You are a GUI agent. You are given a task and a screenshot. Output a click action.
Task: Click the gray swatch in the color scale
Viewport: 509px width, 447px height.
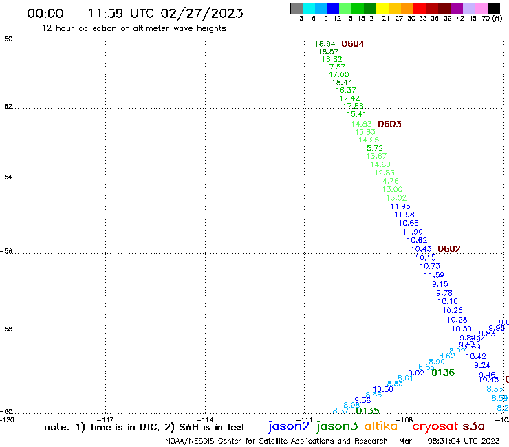296,8
